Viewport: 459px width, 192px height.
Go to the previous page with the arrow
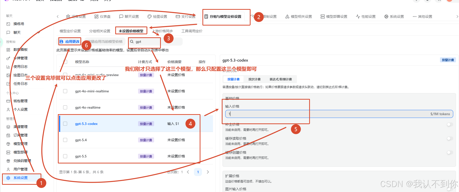click(188, 172)
